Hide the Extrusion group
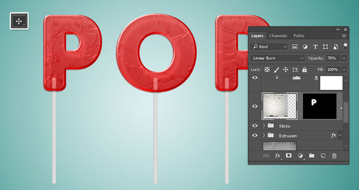 (x=255, y=135)
